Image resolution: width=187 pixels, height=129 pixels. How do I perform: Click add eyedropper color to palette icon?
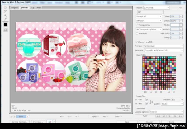pyautogui.click(x=169, y=92)
